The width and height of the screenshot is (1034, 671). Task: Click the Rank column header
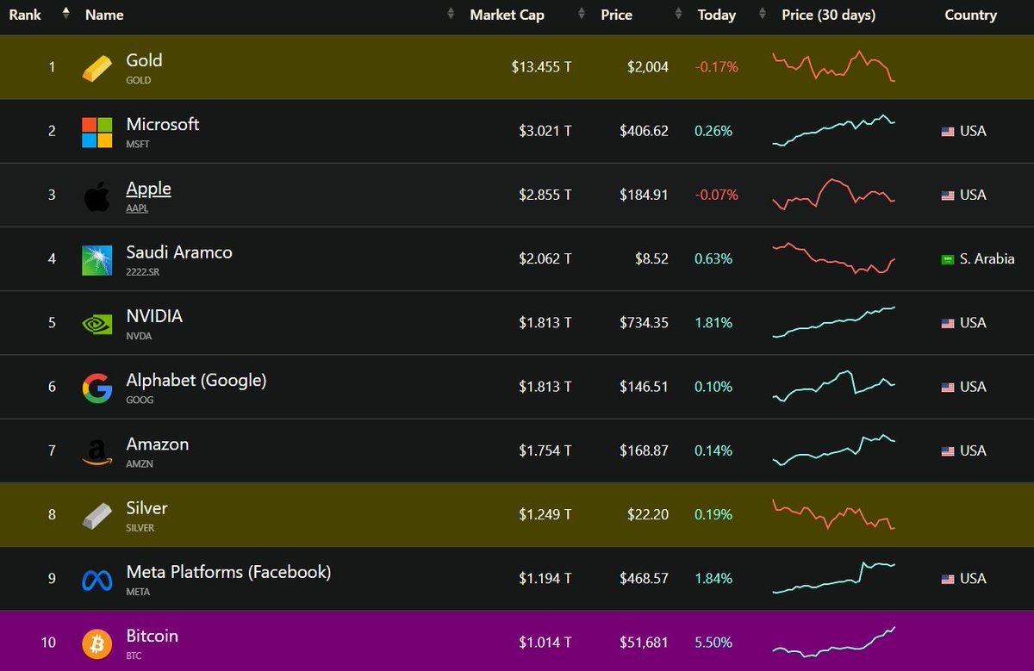pyautogui.click(x=25, y=15)
